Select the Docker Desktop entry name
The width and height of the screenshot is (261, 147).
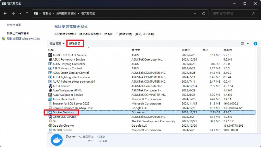[x=63, y=112]
